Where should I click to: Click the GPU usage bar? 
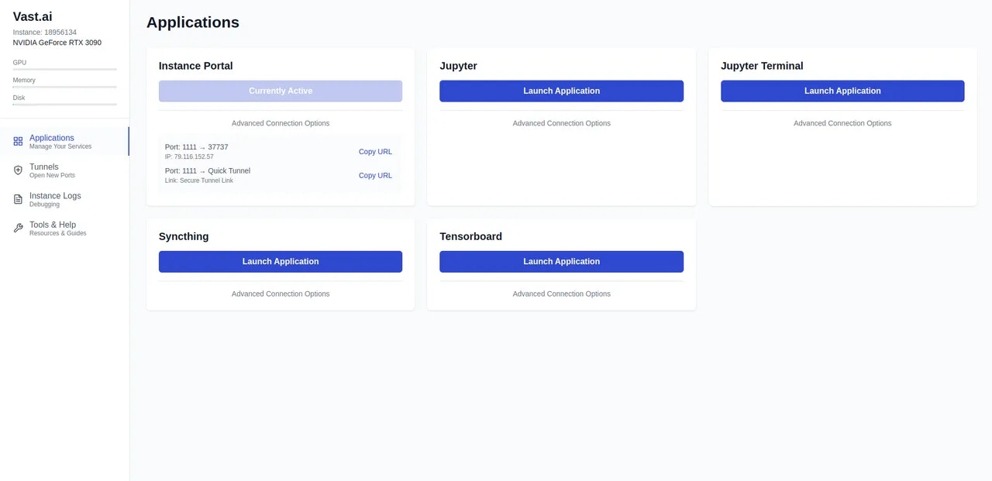[64, 68]
